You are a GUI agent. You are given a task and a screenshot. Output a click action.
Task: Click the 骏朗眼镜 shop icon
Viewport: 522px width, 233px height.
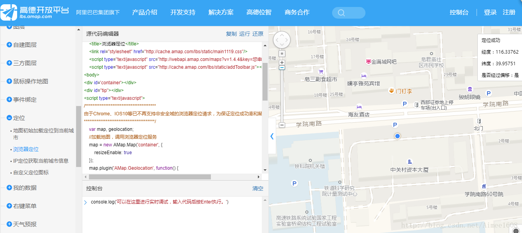coord(470,89)
